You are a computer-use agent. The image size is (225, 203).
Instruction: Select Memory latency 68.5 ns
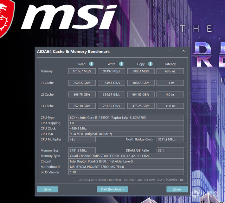170,71
